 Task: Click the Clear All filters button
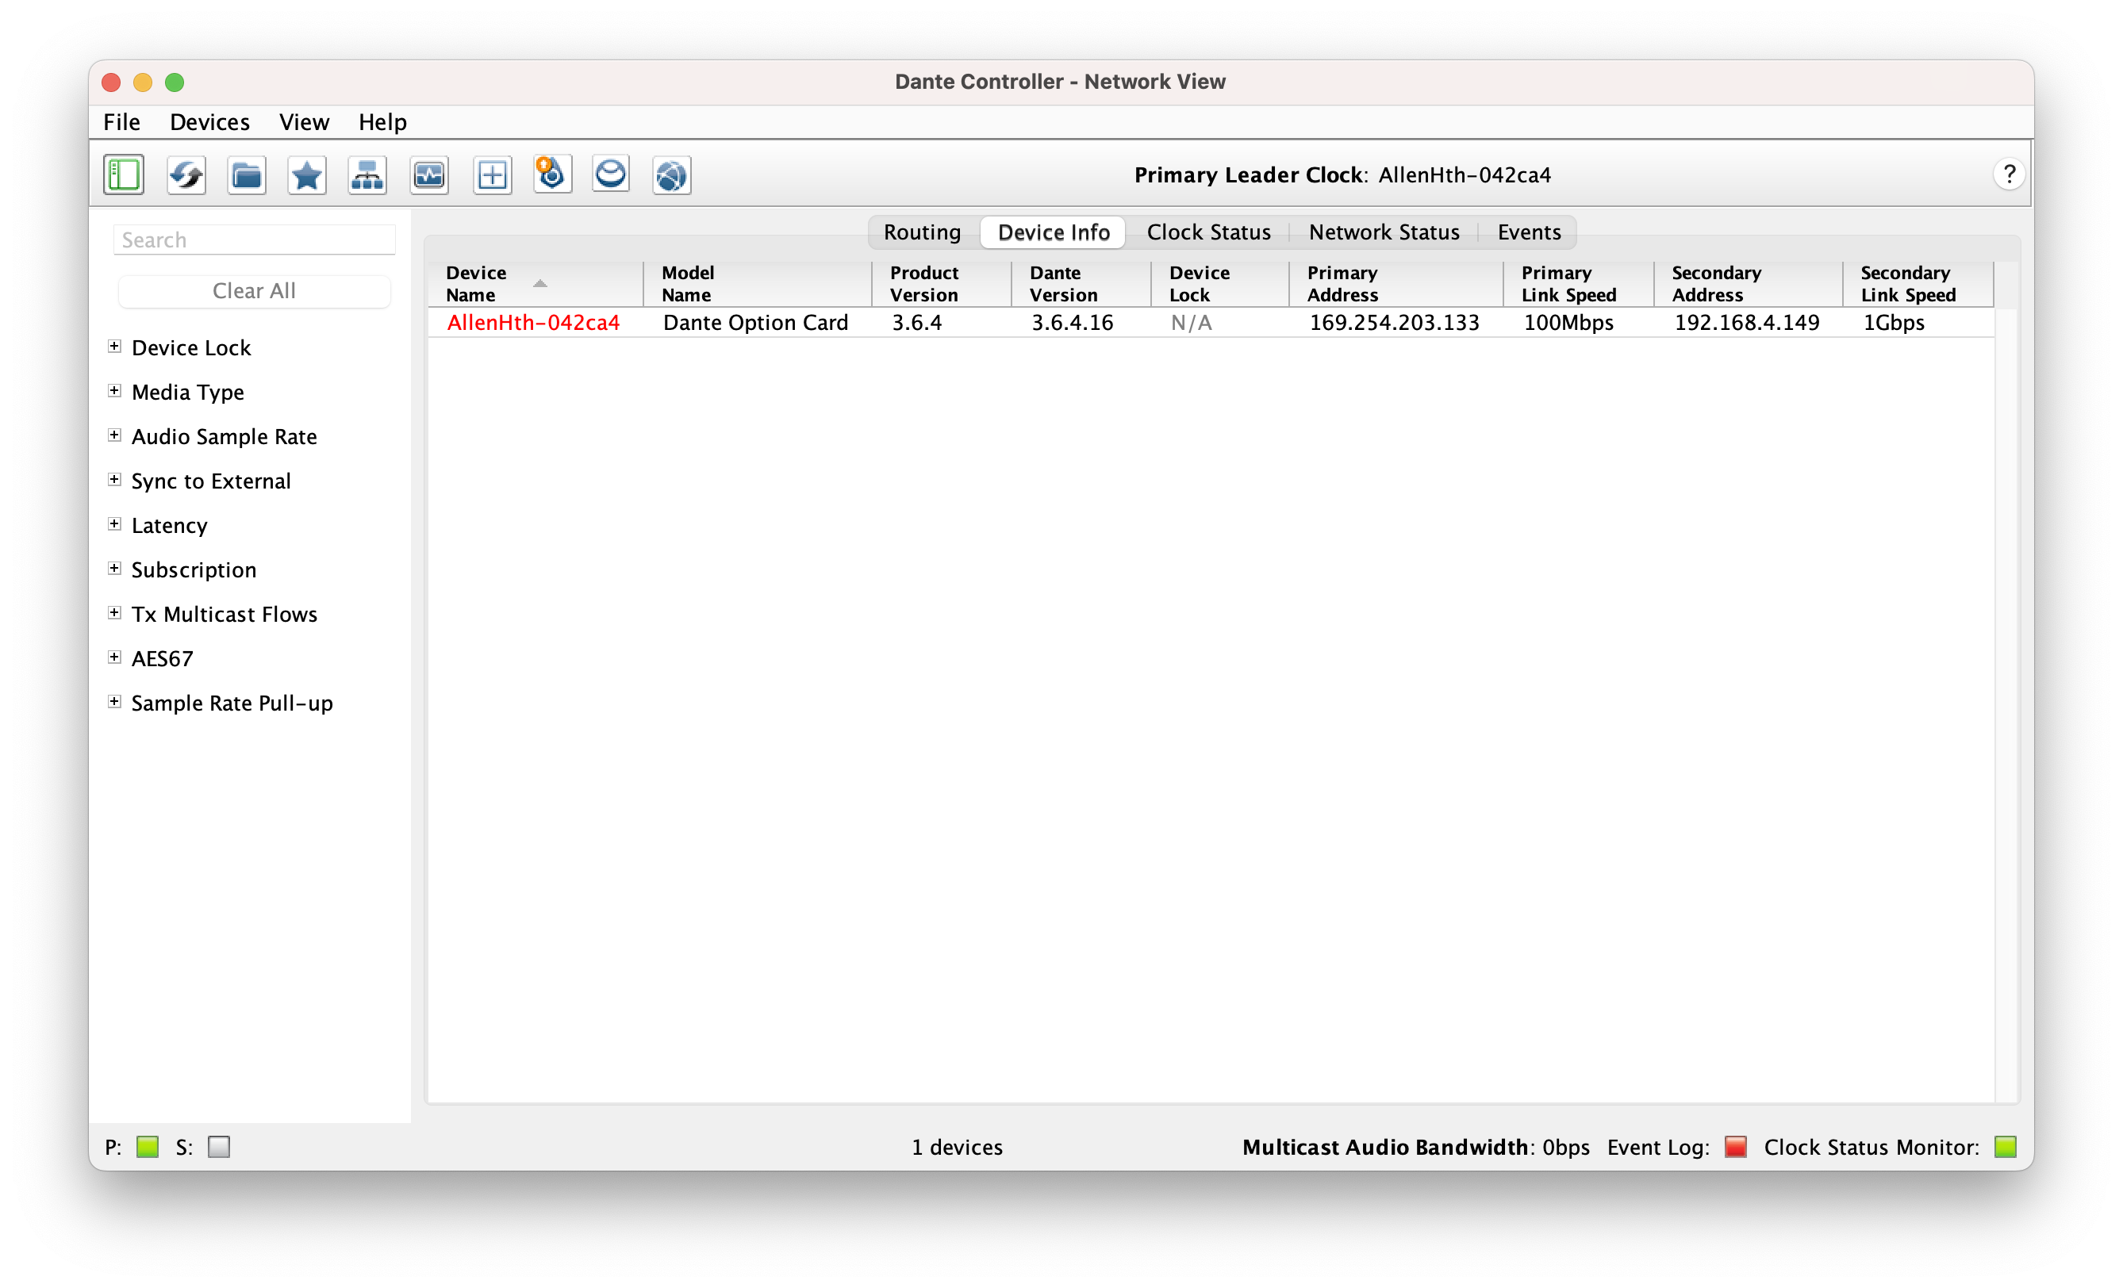(254, 291)
